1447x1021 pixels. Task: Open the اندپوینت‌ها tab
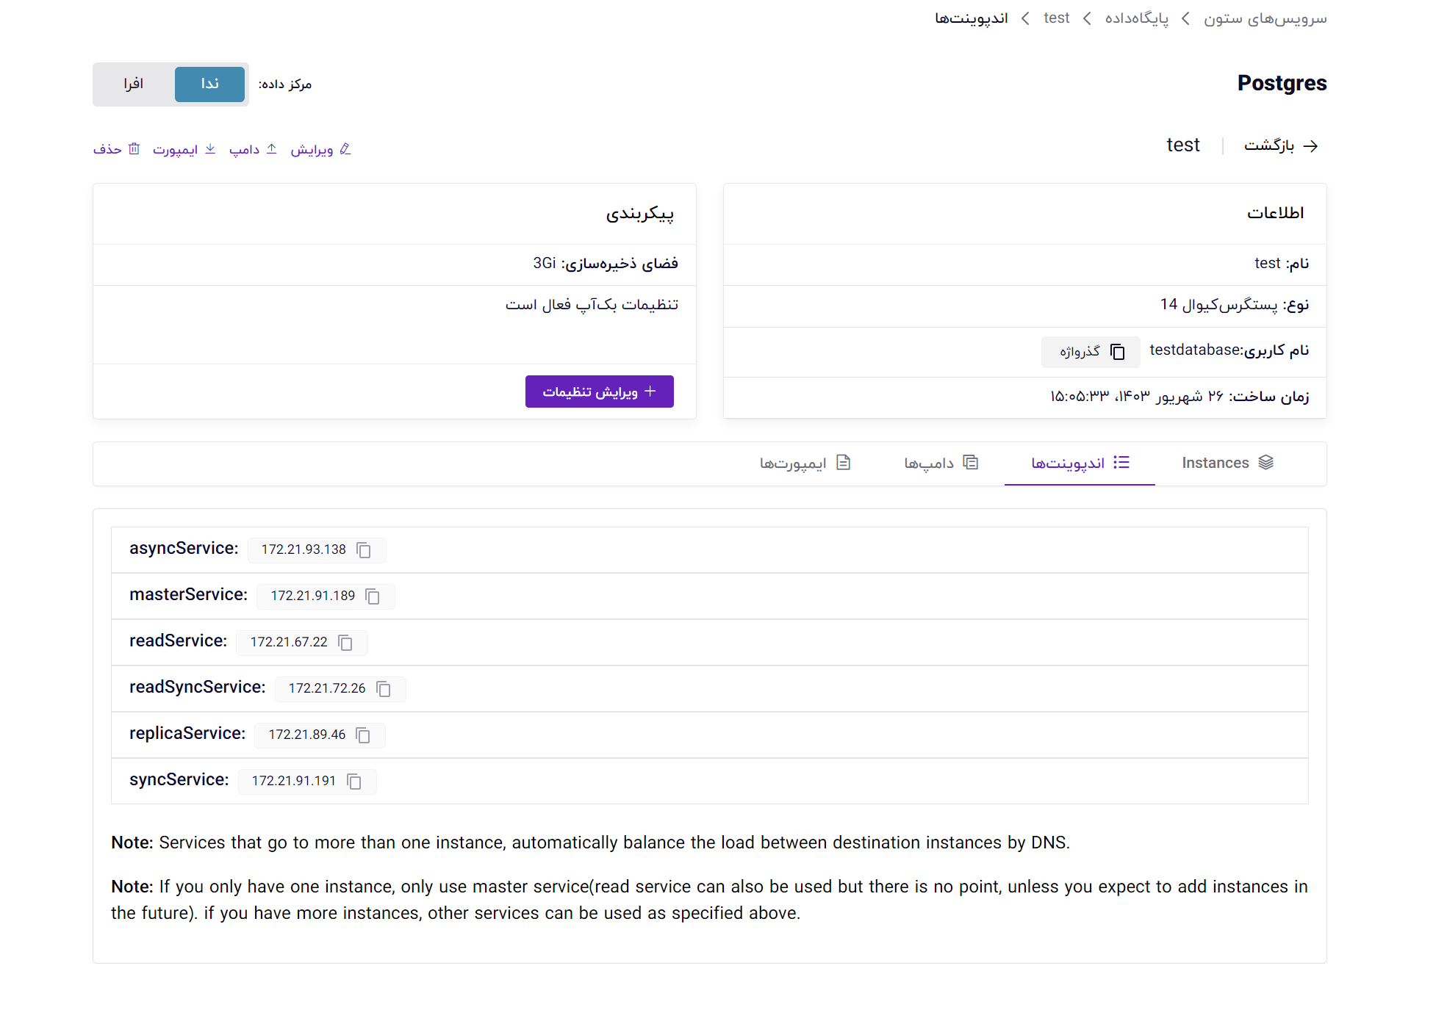click(x=1080, y=463)
